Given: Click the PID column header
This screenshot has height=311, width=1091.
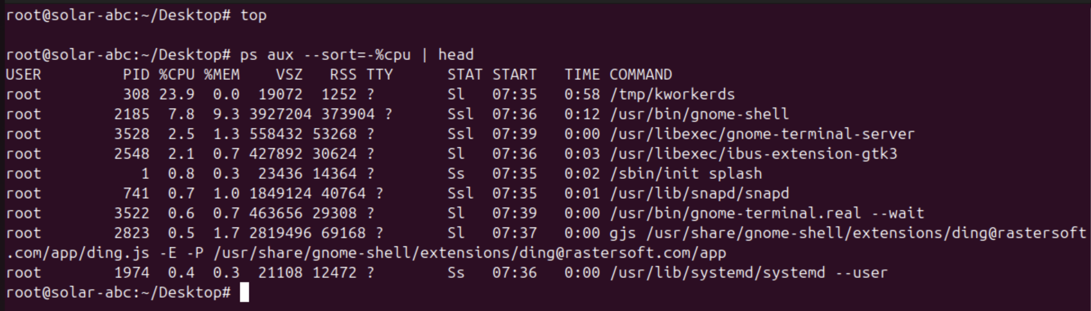Looking at the screenshot, I should coord(136,74).
